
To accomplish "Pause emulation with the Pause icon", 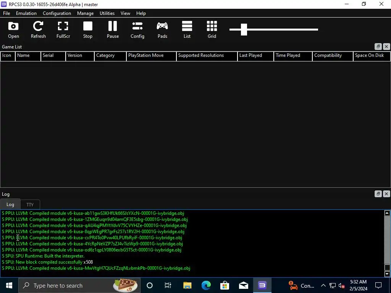I will pos(113,30).
